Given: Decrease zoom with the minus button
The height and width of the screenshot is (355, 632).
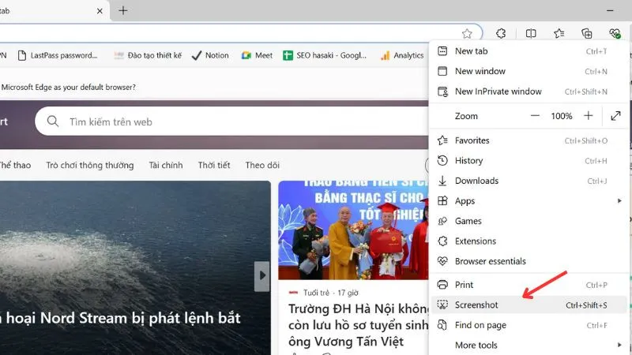Looking at the screenshot, I should tap(535, 116).
